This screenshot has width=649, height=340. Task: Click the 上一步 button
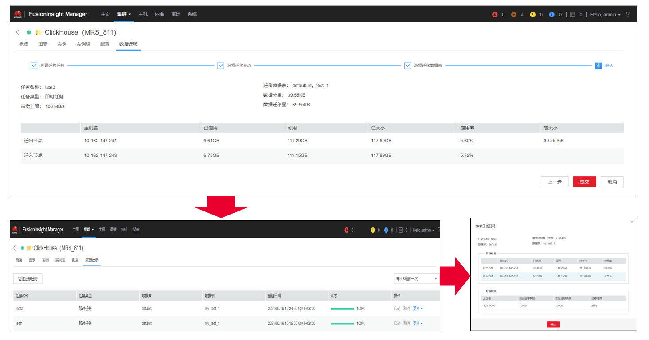[x=555, y=182]
